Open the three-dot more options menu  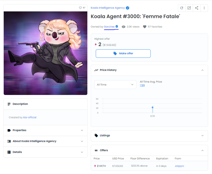[x=204, y=8]
